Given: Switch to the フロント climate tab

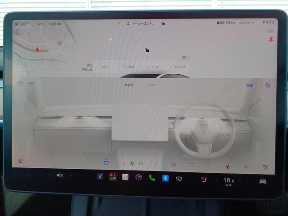Looking at the screenshot, I should [x=129, y=85].
